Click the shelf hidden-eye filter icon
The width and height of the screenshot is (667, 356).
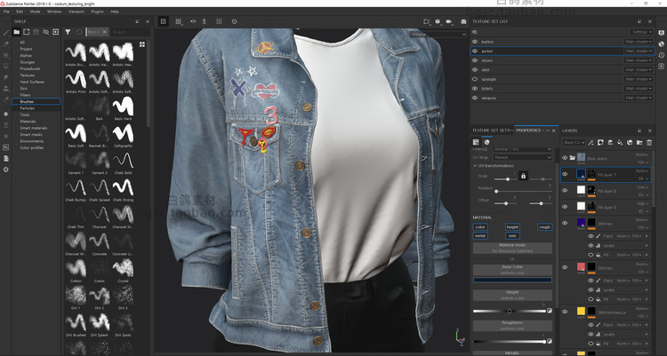point(45,32)
